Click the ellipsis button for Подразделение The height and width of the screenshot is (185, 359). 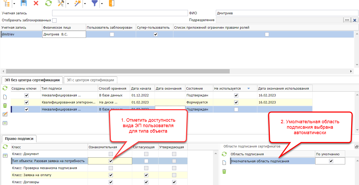click(347, 20)
